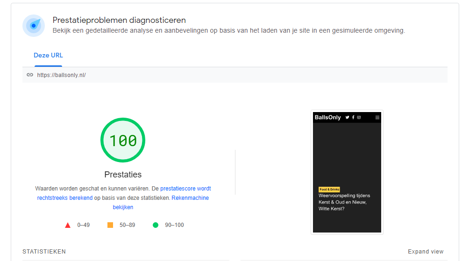
Task: Click the performance gauge icon in header
Action: point(34,26)
